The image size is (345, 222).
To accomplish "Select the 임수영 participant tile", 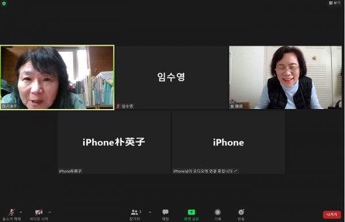I will pyautogui.click(x=171, y=77).
